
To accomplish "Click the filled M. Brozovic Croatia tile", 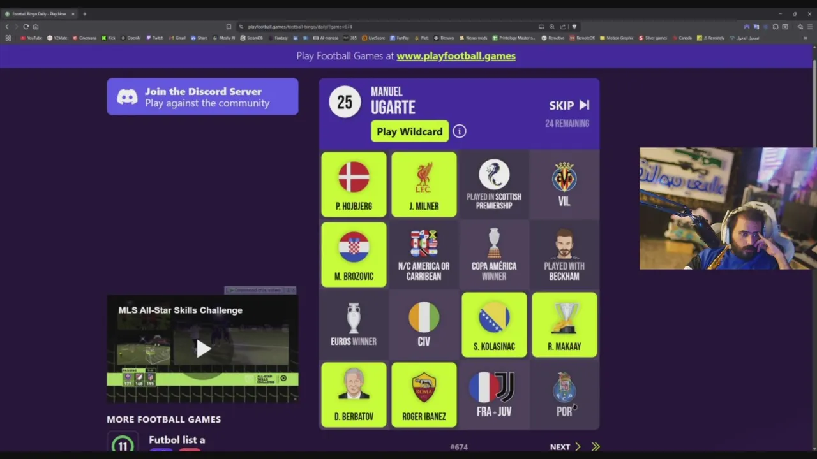I will 354,255.
